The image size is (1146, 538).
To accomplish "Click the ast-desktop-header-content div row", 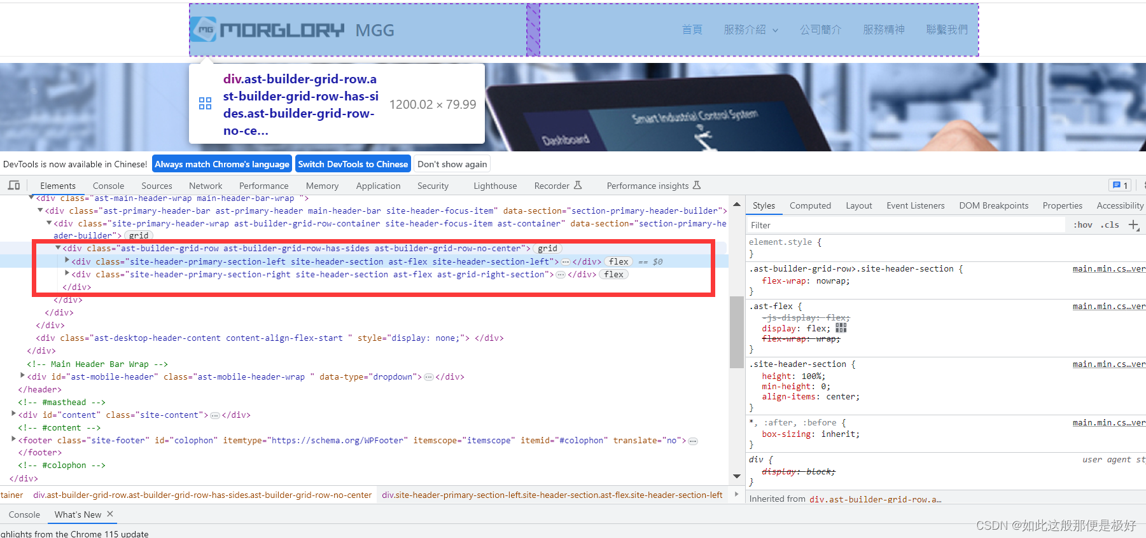I will pyautogui.click(x=270, y=338).
